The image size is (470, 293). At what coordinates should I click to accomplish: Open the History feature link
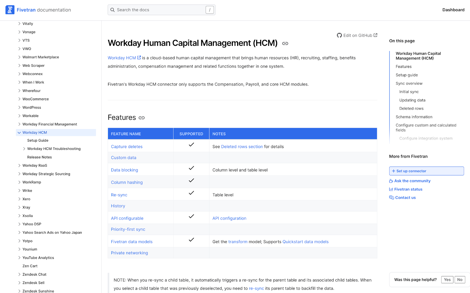tap(118, 206)
